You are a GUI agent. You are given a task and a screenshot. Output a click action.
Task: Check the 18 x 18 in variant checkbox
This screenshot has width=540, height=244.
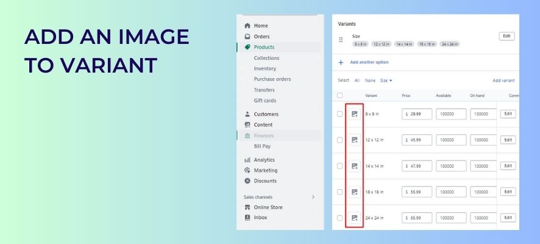pyautogui.click(x=340, y=192)
